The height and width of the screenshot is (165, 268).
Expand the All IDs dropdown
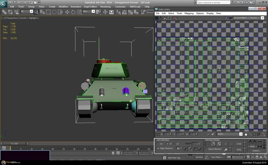[x=241, y=134]
